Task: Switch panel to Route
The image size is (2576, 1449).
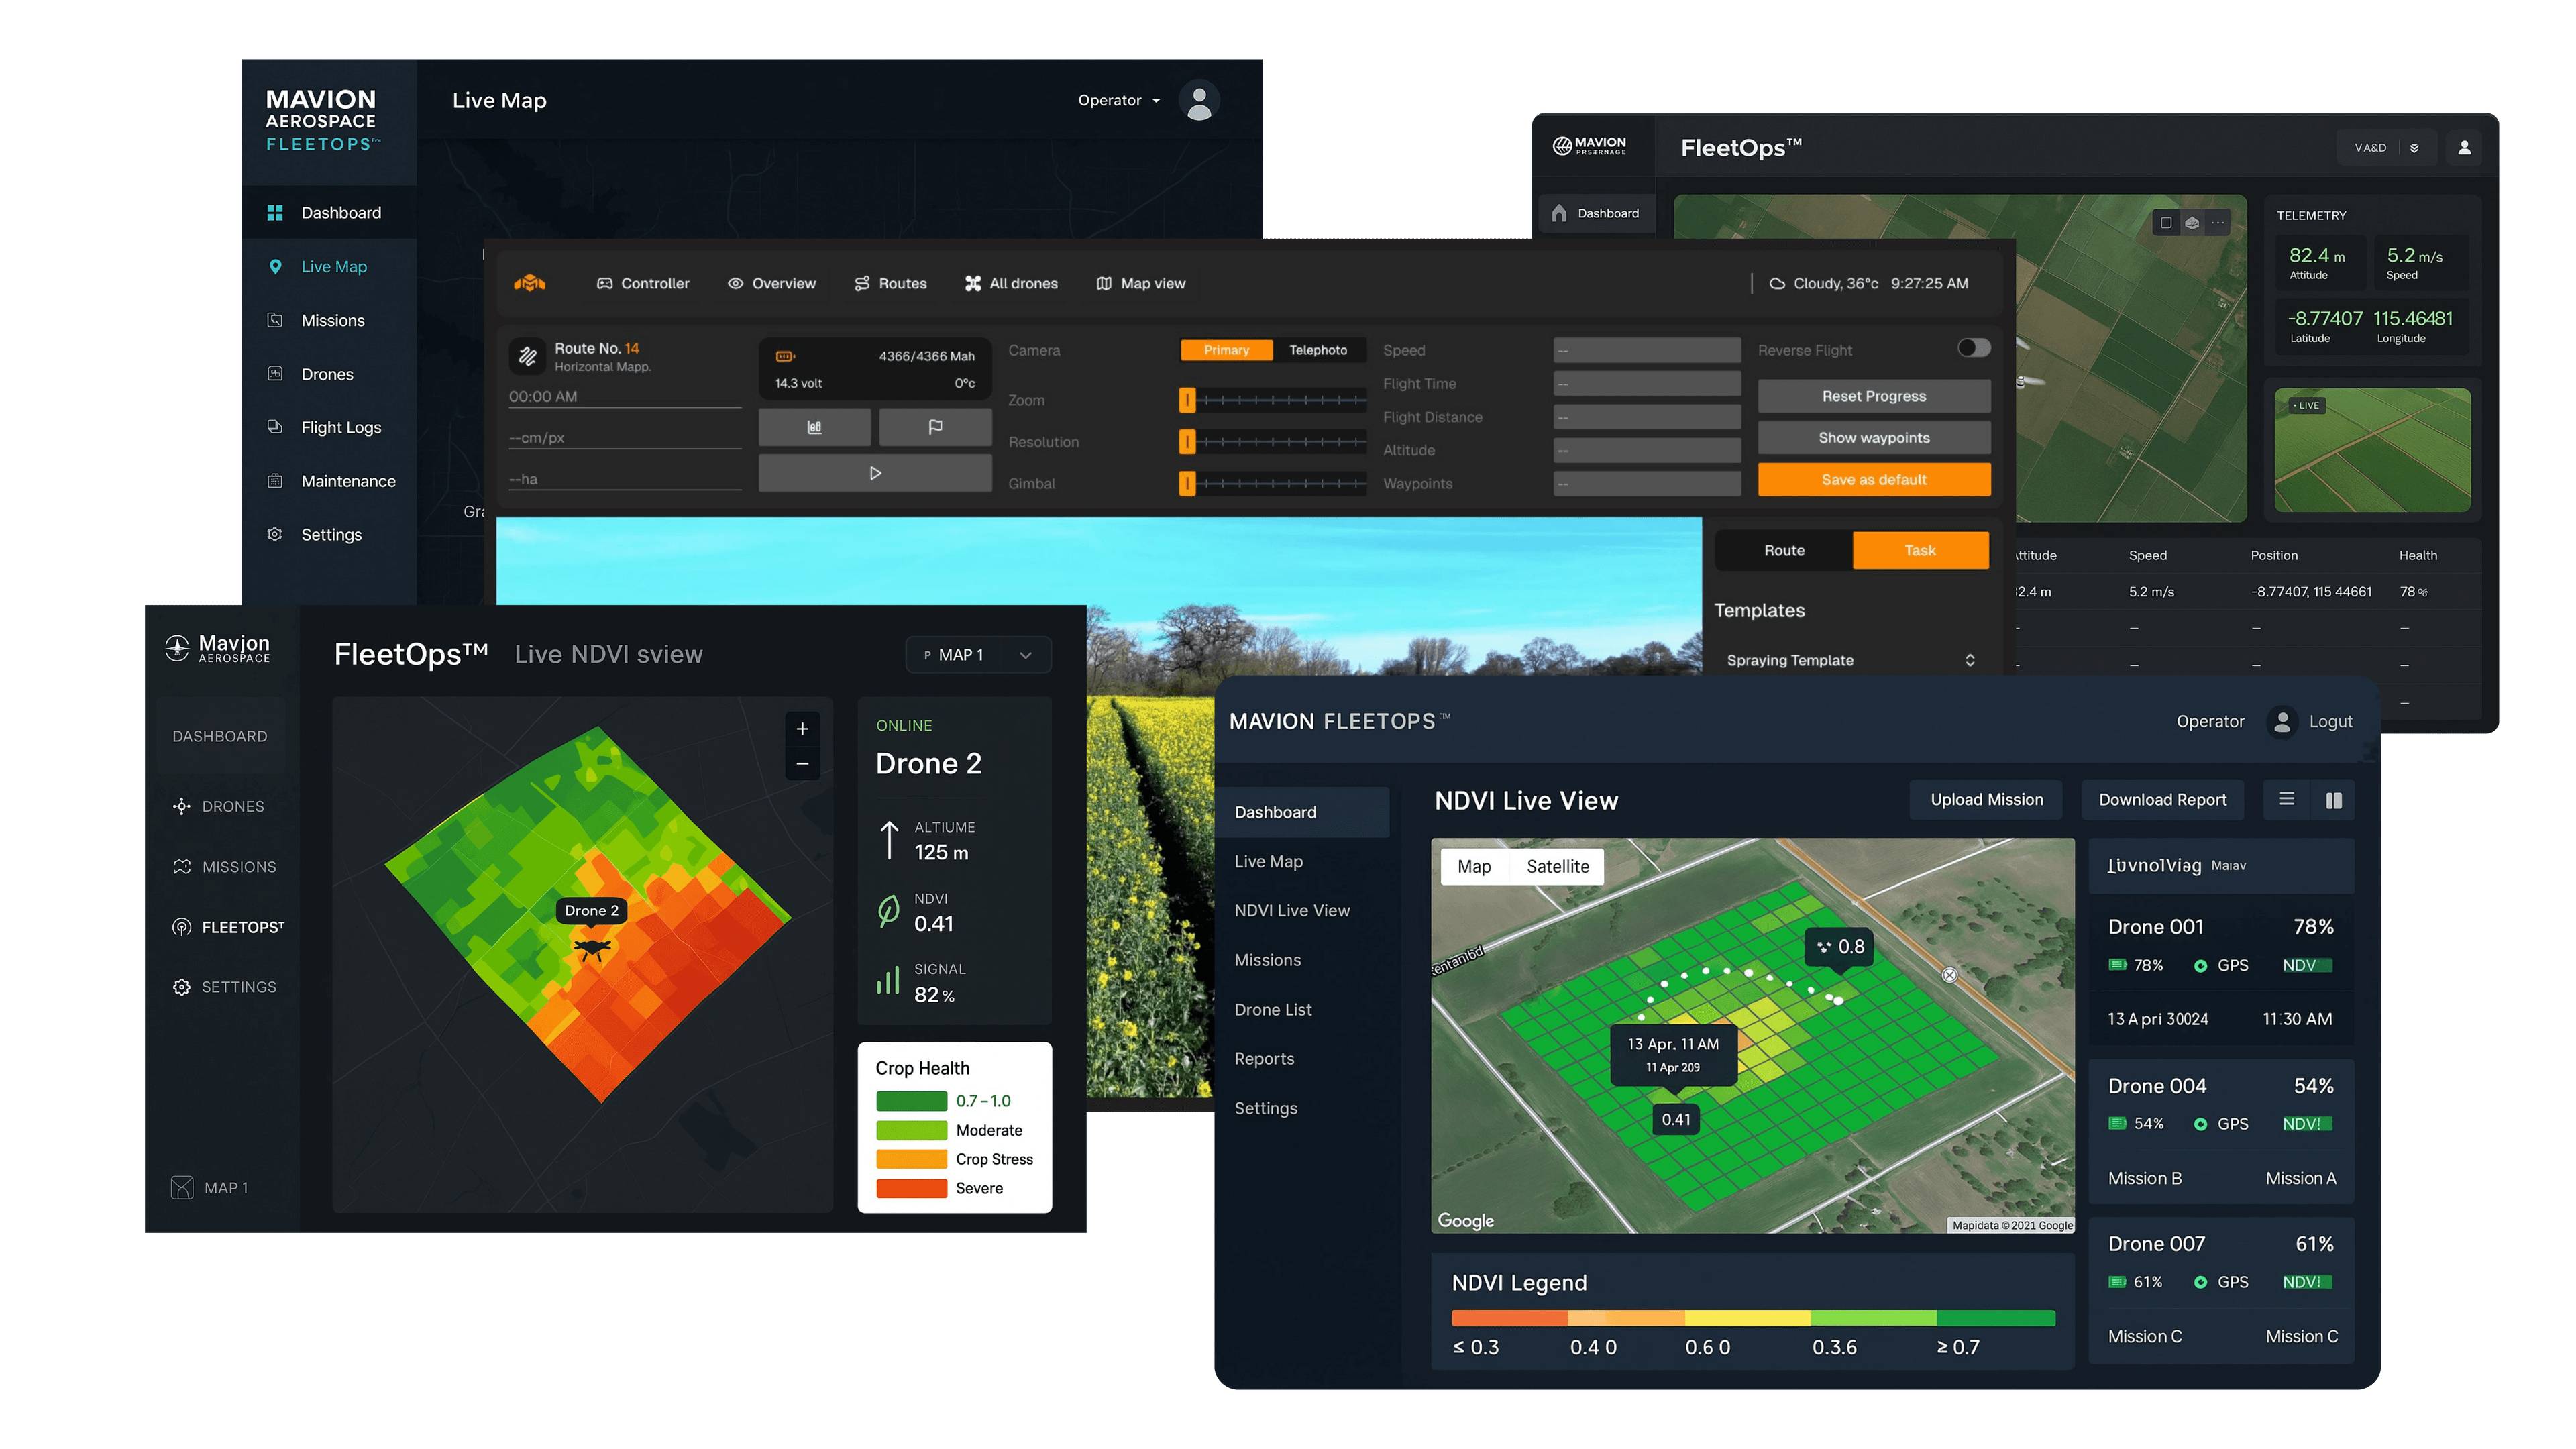Action: [1784, 550]
